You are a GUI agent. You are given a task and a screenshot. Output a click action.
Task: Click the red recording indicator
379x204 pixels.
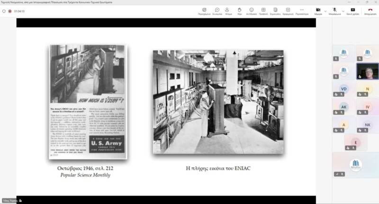pyautogui.click(x=10, y=11)
